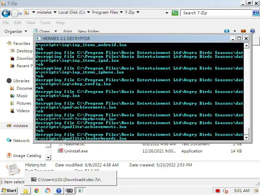Click the change view icon
The height and width of the screenshot is (195, 260).
[227, 31]
